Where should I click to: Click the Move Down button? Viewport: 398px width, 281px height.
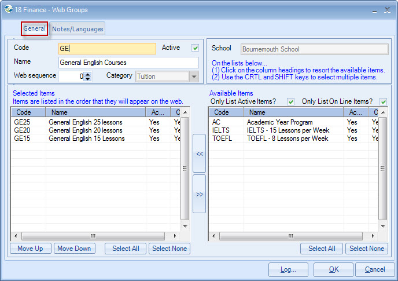click(x=75, y=249)
